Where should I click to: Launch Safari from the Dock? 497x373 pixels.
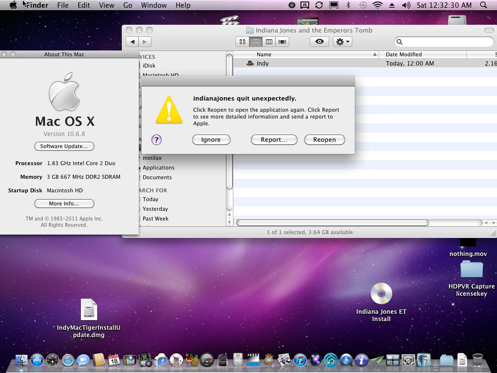click(68, 360)
